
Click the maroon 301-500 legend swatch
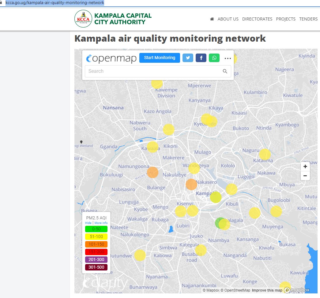pos(96,267)
